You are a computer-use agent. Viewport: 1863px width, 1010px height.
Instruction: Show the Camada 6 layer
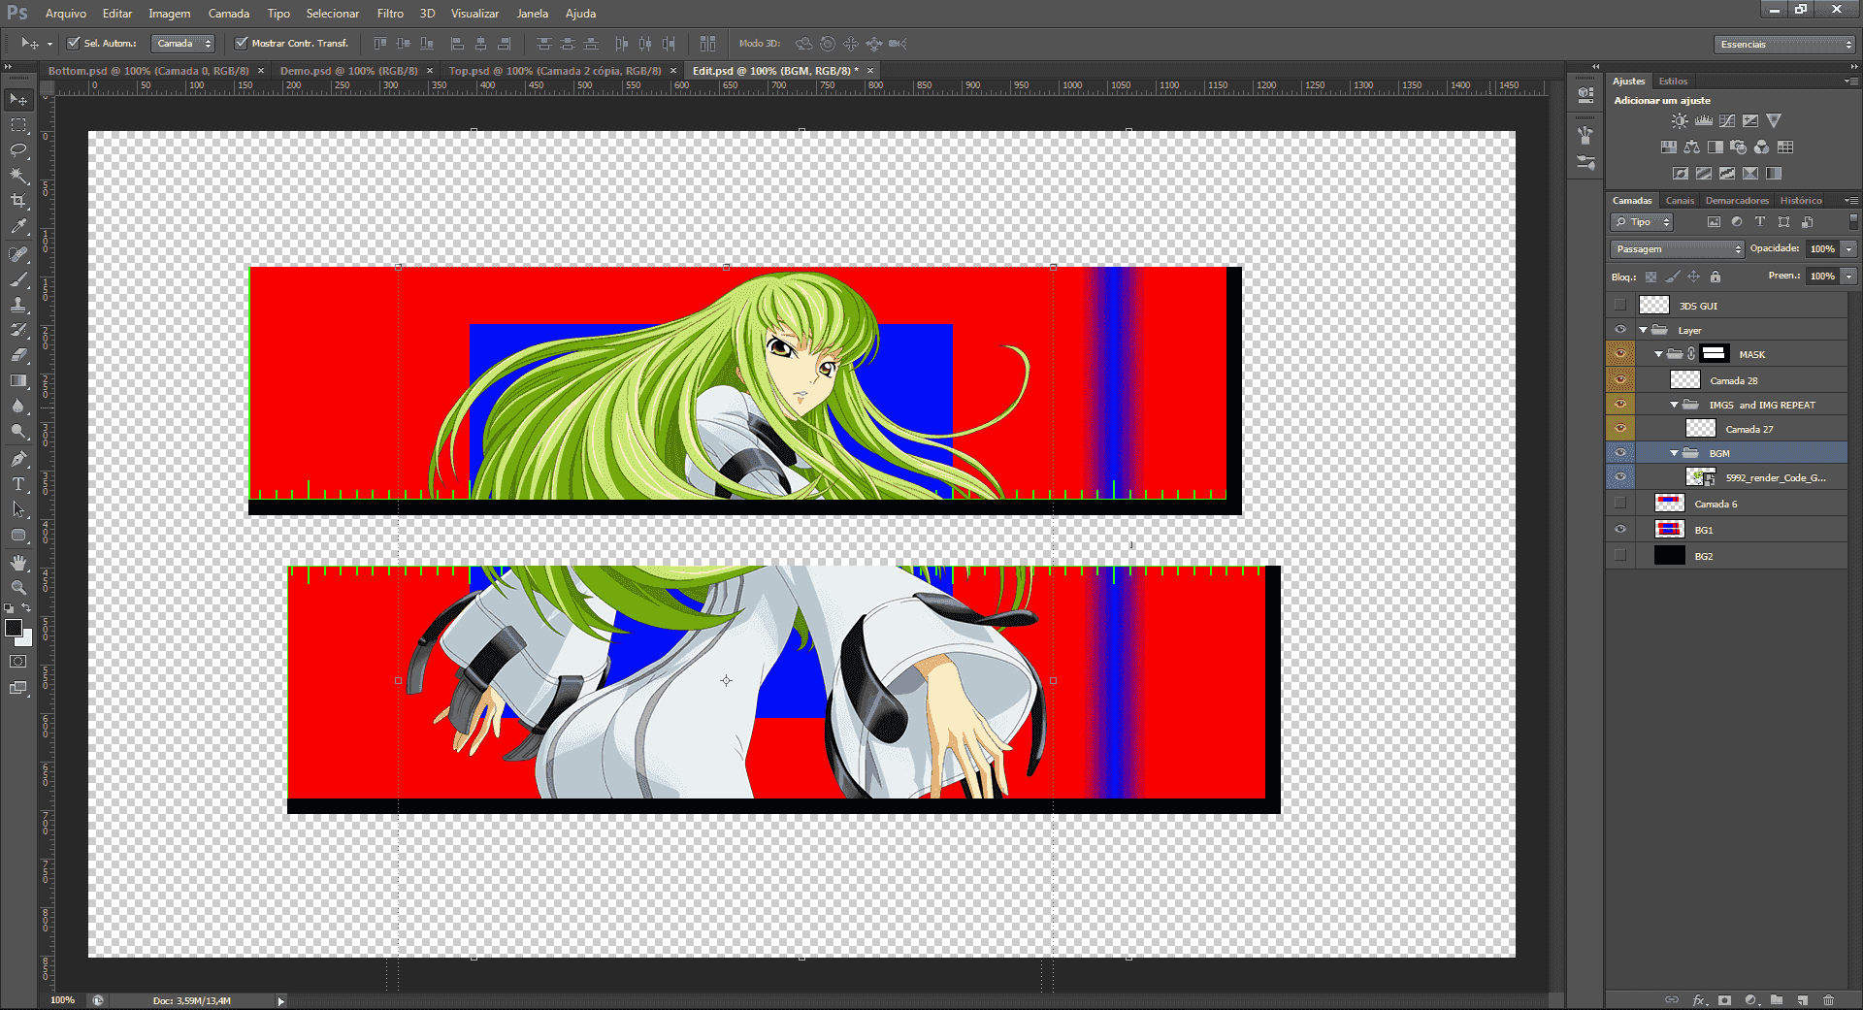point(1620,503)
